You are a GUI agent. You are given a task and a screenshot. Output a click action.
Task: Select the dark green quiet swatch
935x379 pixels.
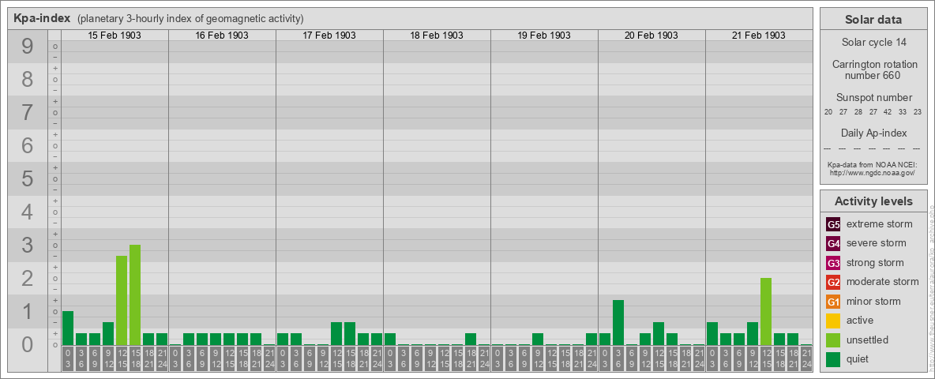pyautogui.click(x=833, y=359)
